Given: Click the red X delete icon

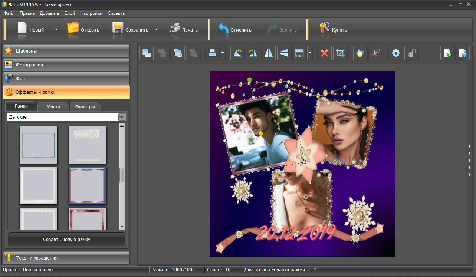Looking at the screenshot, I should (325, 53).
